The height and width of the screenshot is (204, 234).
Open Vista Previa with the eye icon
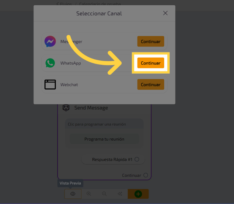[73, 194]
